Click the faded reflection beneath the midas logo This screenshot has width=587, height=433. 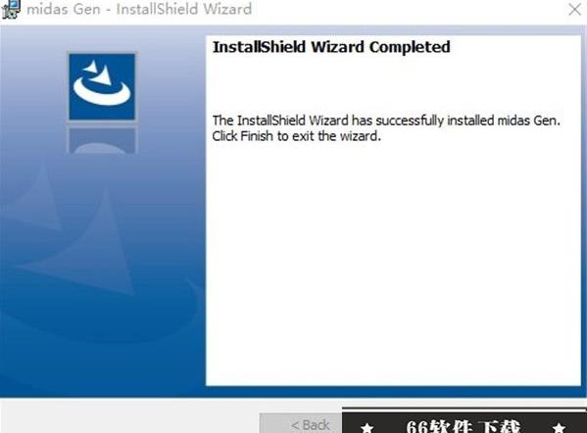(102, 140)
